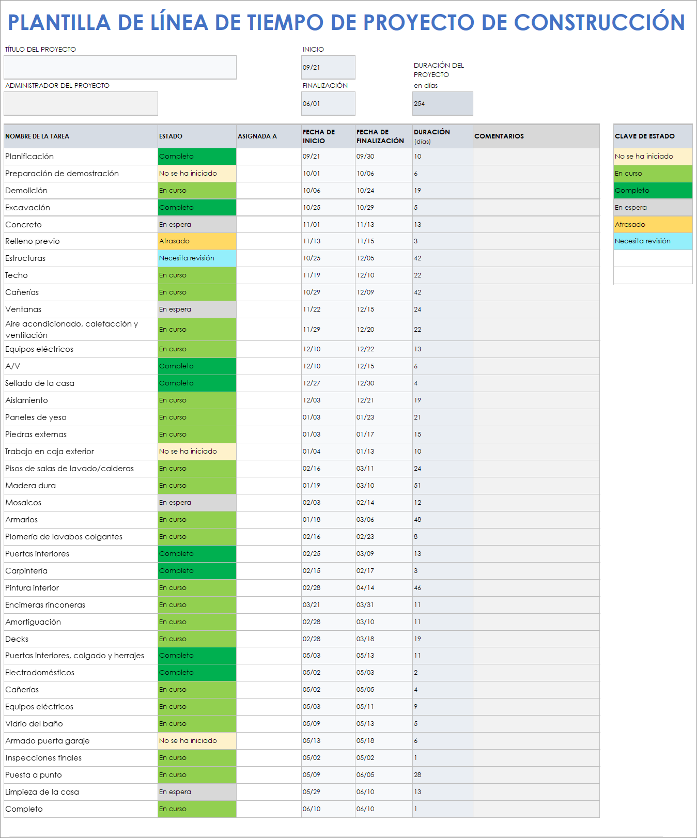
Task: Click the Clave de estado header
Action: 653,136
